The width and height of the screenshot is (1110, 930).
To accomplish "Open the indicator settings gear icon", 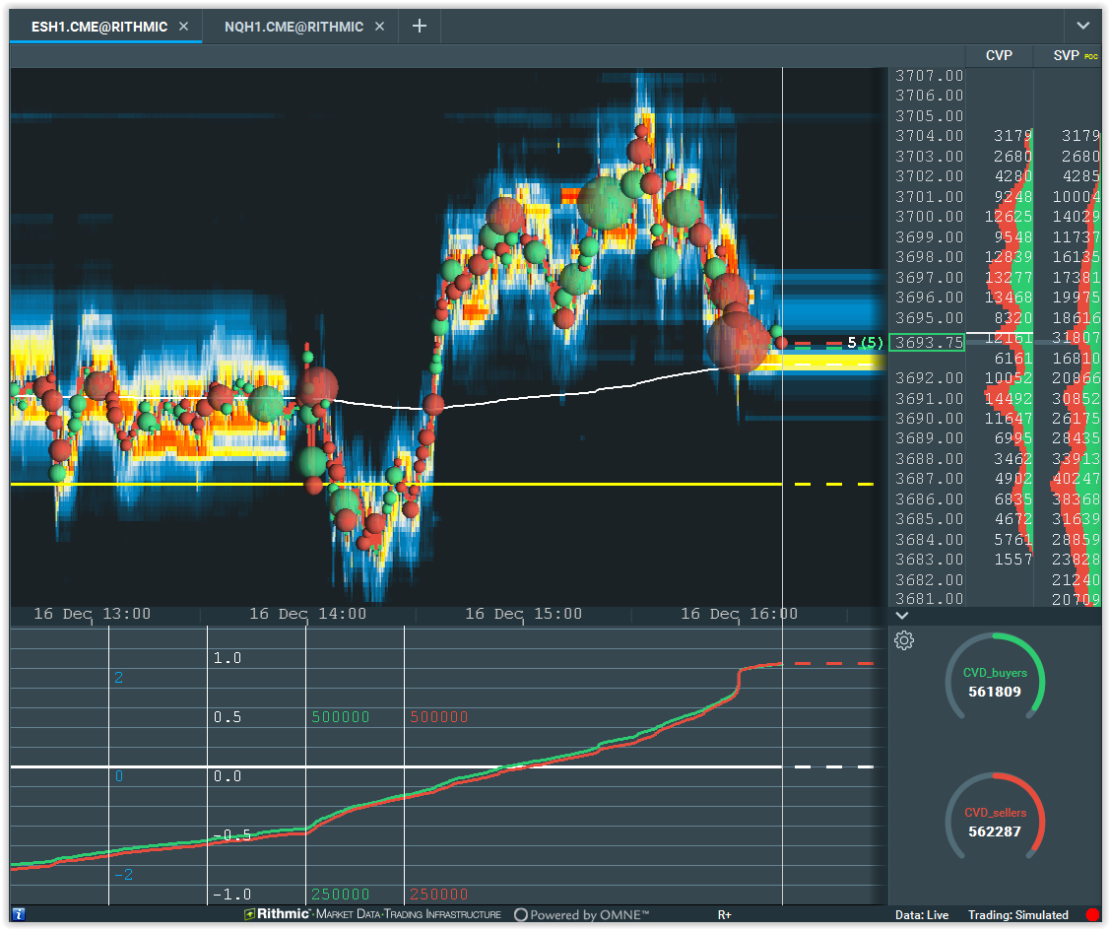I will [x=904, y=640].
